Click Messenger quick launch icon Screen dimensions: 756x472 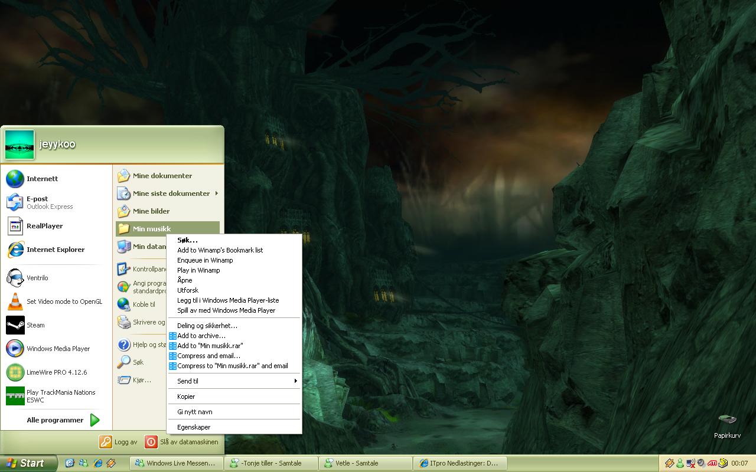[83, 463]
